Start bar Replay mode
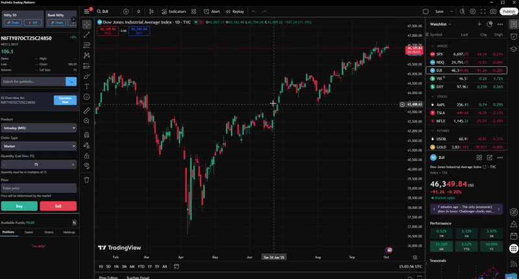Image resolution: width=519 pixels, height=279 pixels. point(235,11)
